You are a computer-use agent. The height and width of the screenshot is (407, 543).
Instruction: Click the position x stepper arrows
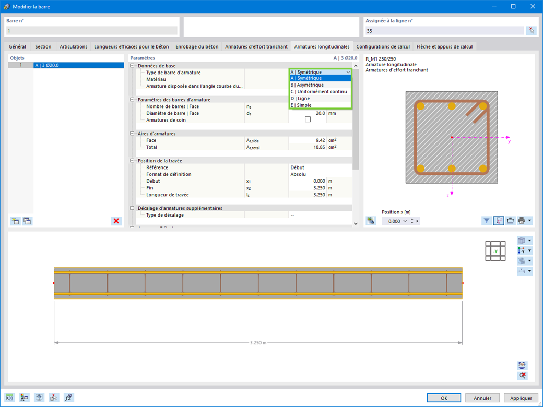[x=412, y=221]
